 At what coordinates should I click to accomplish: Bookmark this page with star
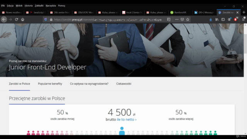(188, 20)
